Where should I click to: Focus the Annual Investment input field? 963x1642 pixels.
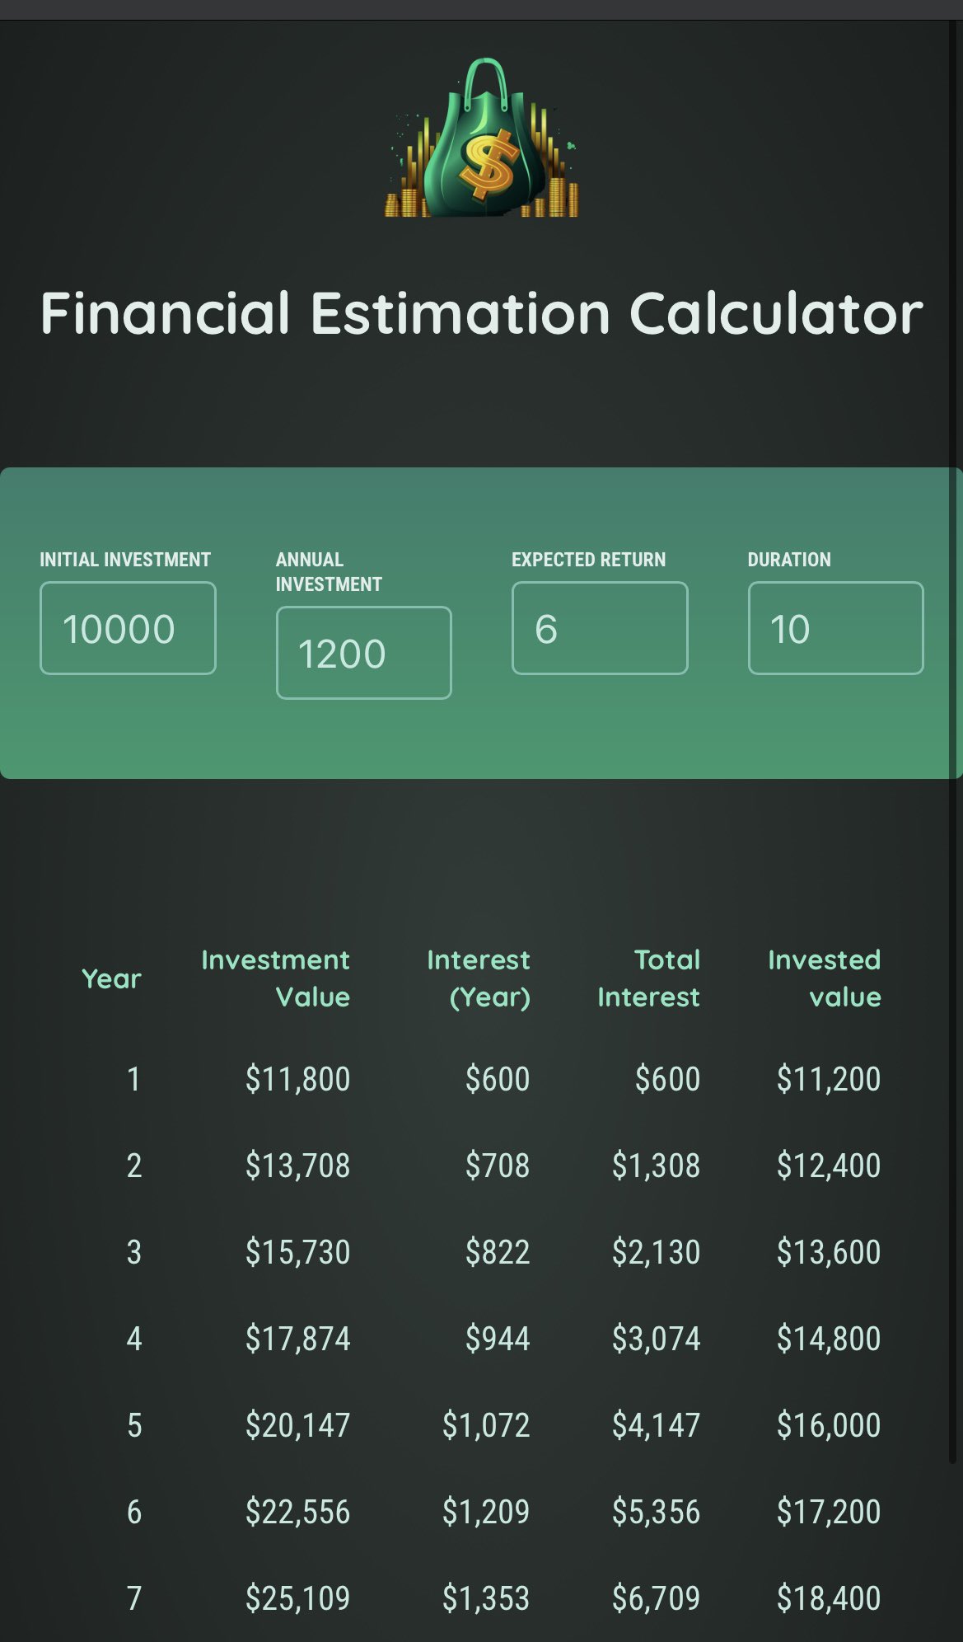click(x=363, y=653)
